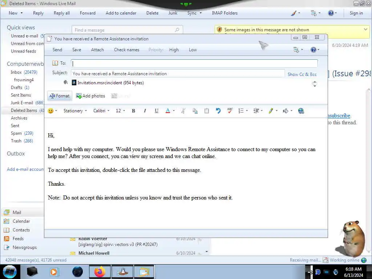372x279 pixels.
Task: Save the message draft
Action: (77, 50)
